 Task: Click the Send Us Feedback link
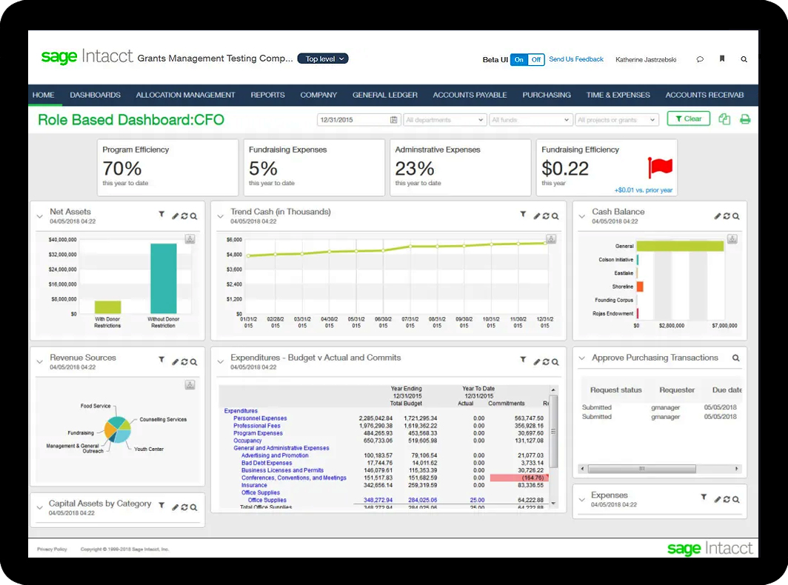tap(576, 59)
